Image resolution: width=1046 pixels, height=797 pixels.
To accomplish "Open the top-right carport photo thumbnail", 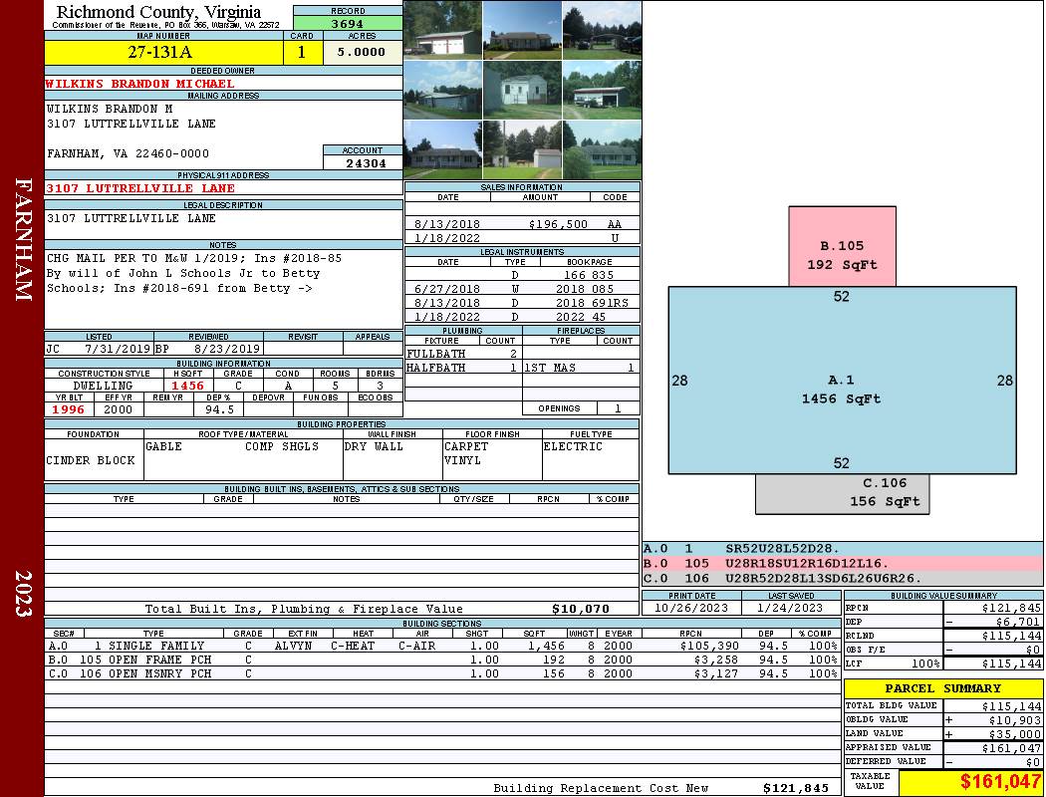I will point(602,30).
